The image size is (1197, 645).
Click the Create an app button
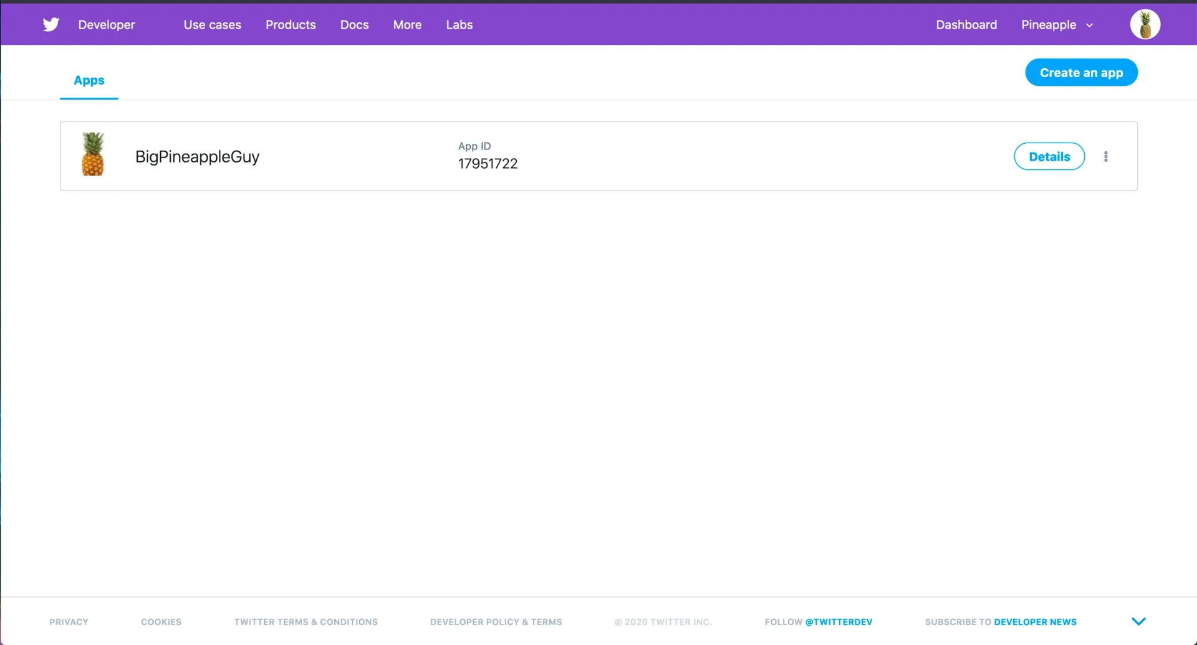tap(1081, 72)
